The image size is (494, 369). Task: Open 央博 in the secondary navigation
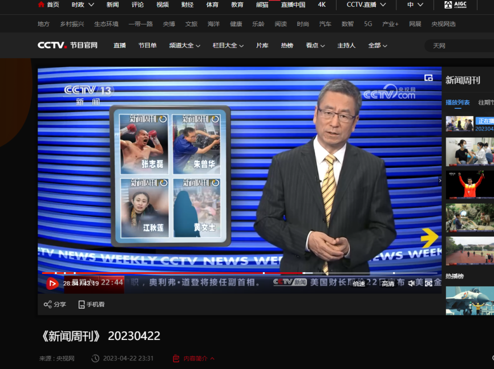pyautogui.click(x=169, y=24)
